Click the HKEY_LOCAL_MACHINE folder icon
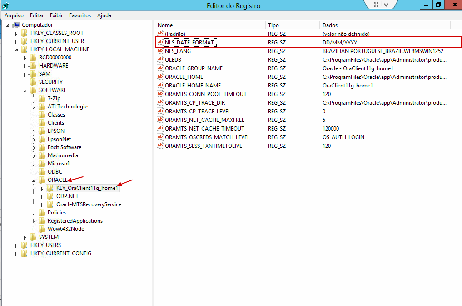This screenshot has width=462, height=306. tap(25, 49)
